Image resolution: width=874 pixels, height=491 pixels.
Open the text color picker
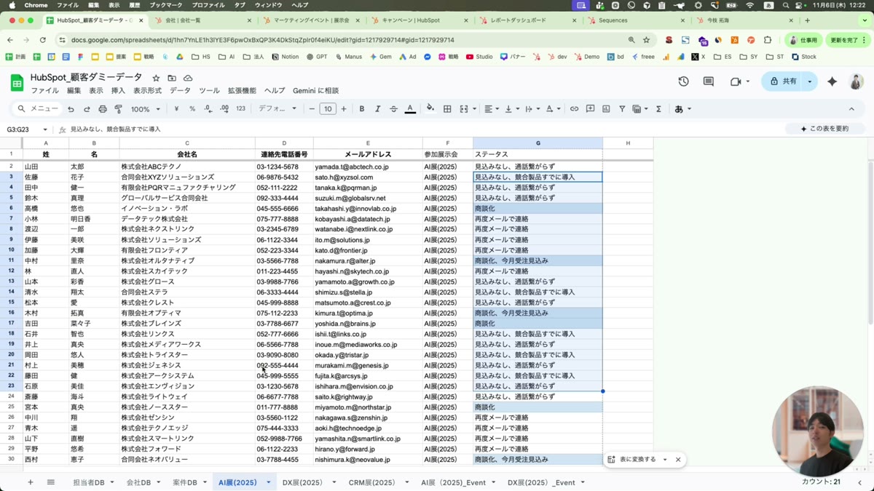pyautogui.click(x=410, y=109)
